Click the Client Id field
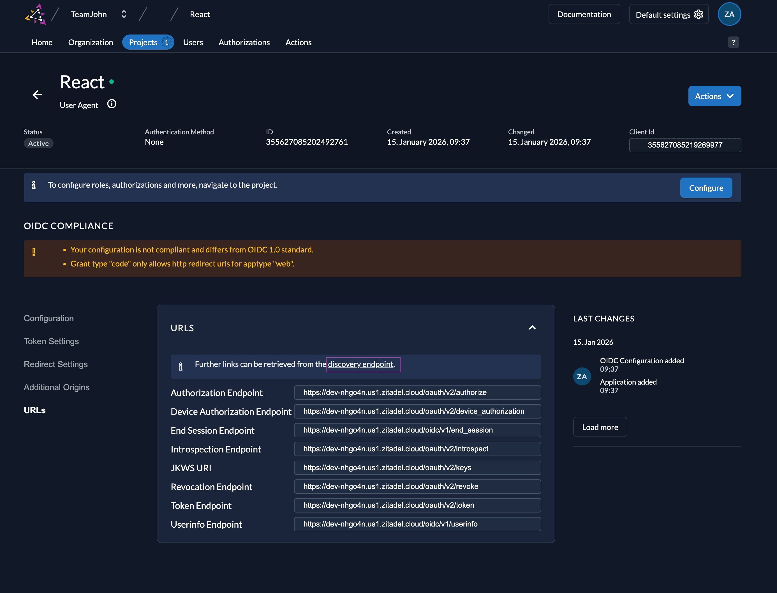 pyautogui.click(x=684, y=145)
